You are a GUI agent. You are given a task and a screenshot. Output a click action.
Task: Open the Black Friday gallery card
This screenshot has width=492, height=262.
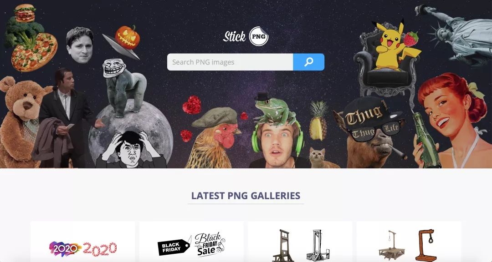pyautogui.click(x=191, y=242)
